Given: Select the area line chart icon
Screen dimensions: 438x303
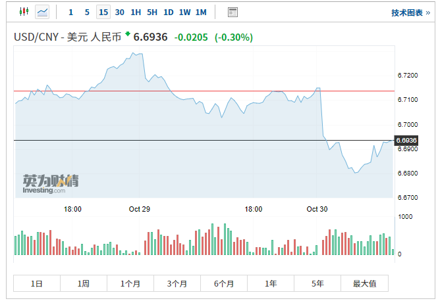Looking at the screenshot, I should click(x=42, y=12).
